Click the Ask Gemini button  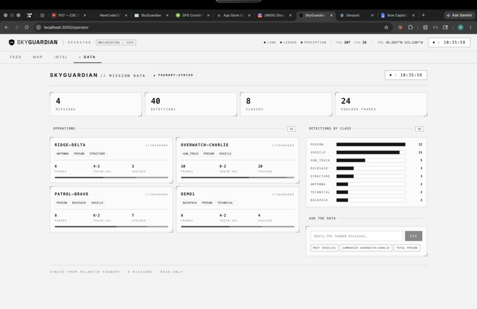pos(459,15)
